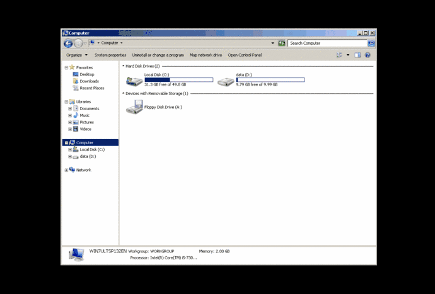Screen dimensions: 435x294
Task: Open the Organize menu
Action: [x=77, y=55]
